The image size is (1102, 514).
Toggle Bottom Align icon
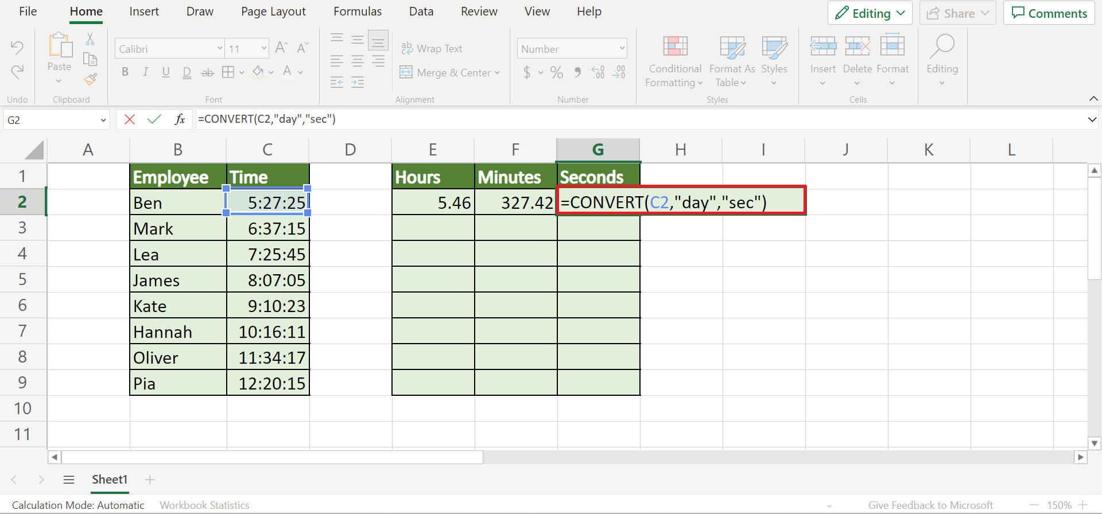[x=378, y=40]
